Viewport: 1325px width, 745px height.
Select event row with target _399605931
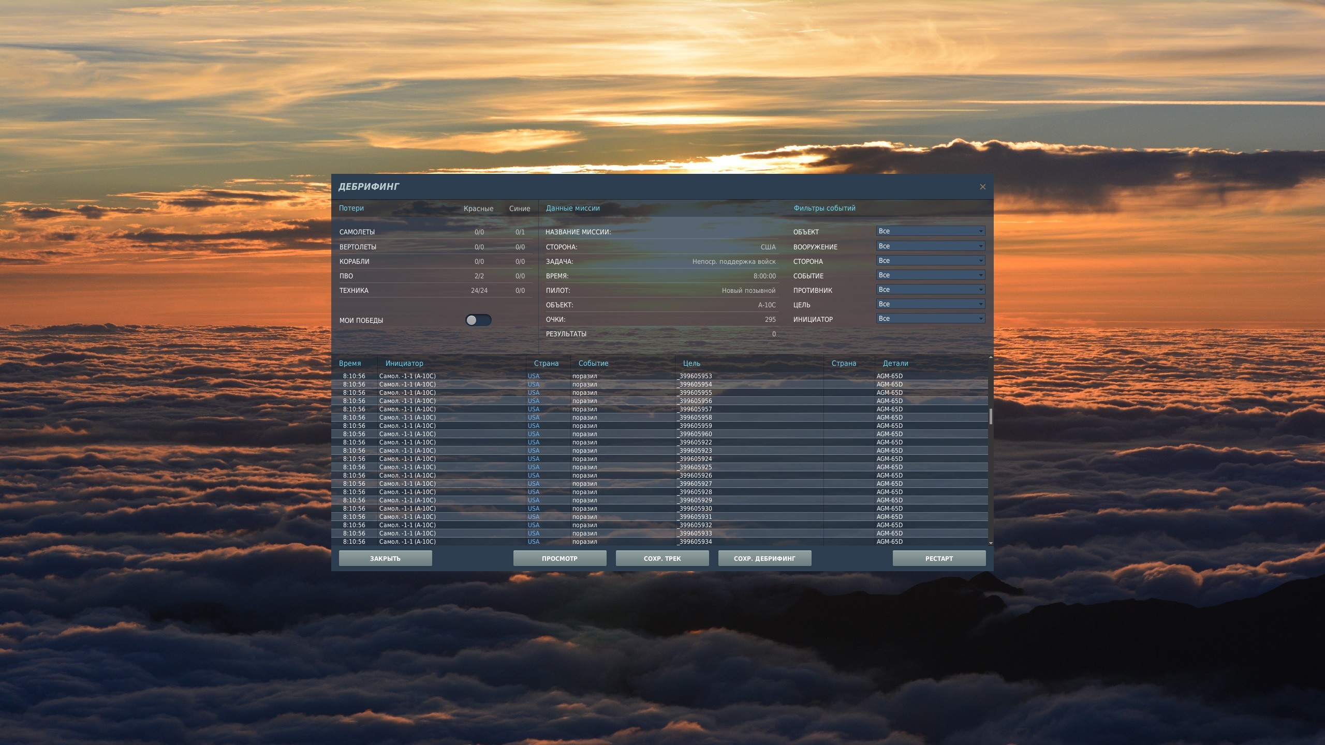(x=659, y=517)
